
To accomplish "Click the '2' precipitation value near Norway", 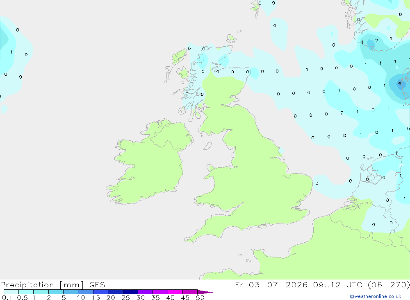I will [376, 41].
